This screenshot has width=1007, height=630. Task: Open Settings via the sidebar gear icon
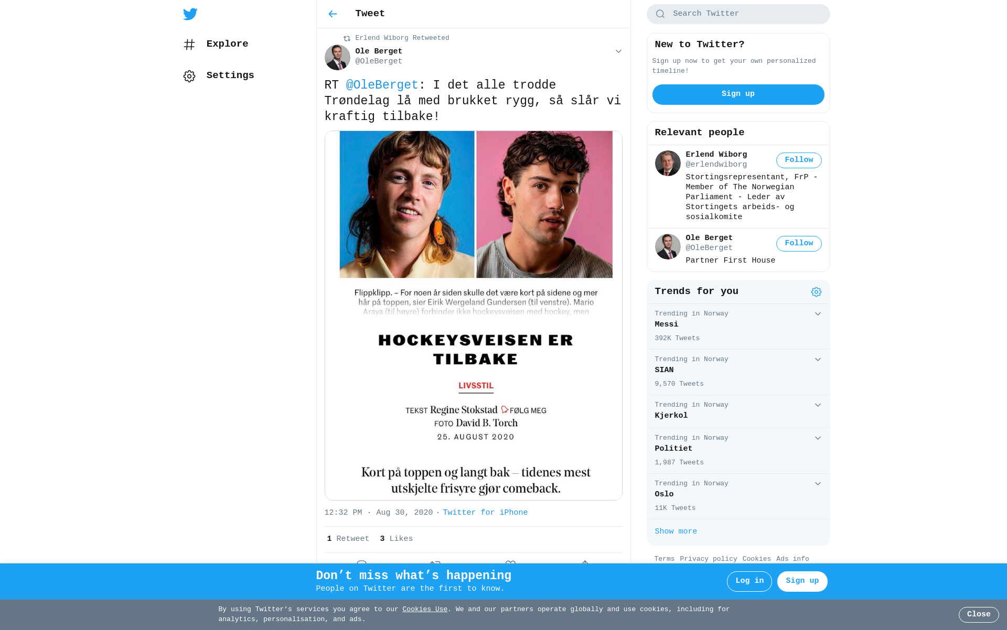189,76
